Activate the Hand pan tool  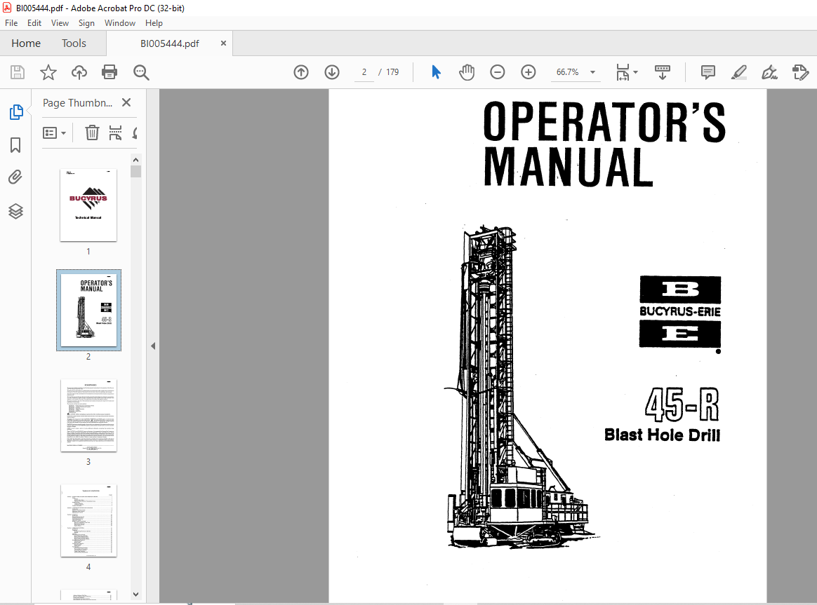pos(467,72)
